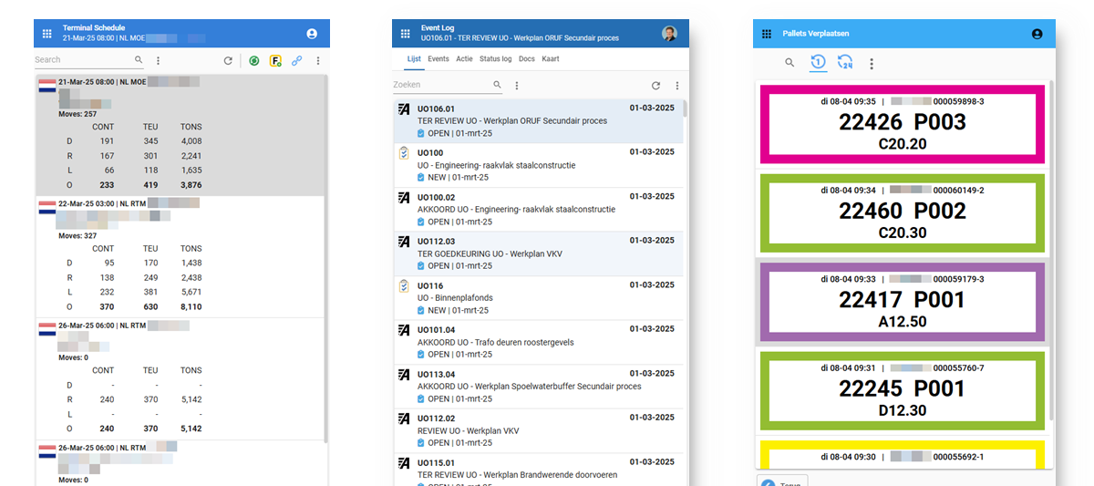Open the more-options menu in Pallets Verplaatsen
Image resolution: width=1094 pixels, height=486 pixels.
[872, 64]
